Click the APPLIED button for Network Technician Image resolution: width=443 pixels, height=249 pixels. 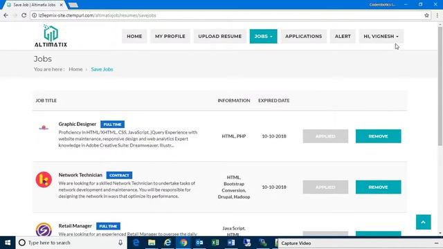pyautogui.click(x=325, y=187)
